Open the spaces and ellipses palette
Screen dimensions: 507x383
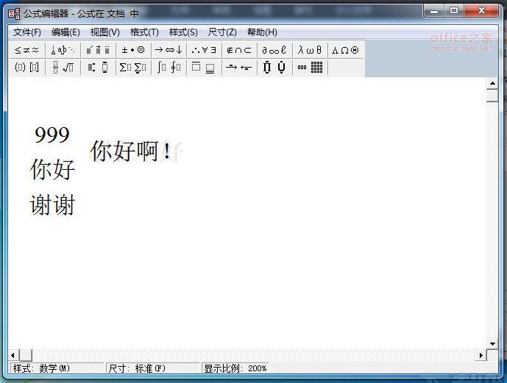click(x=63, y=50)
